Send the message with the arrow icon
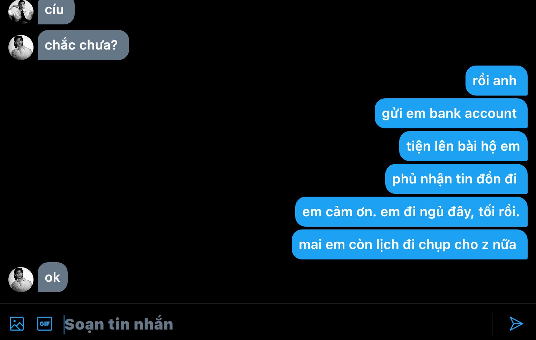The image size is (536, 340). [516, 324]
